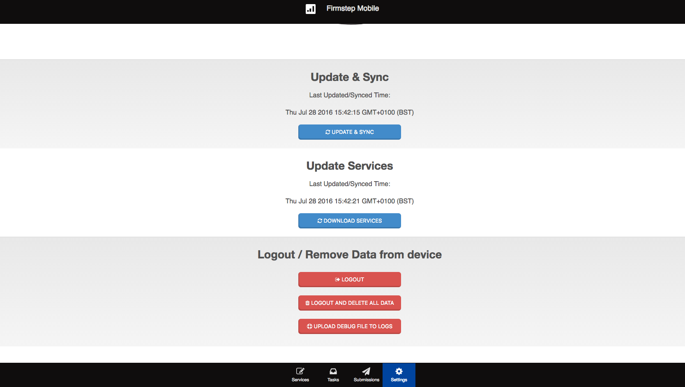The height and width of the screenshot is (387, 685).
Task: Click Logout and Delete All Data
Action: click(x=350, y=303)
